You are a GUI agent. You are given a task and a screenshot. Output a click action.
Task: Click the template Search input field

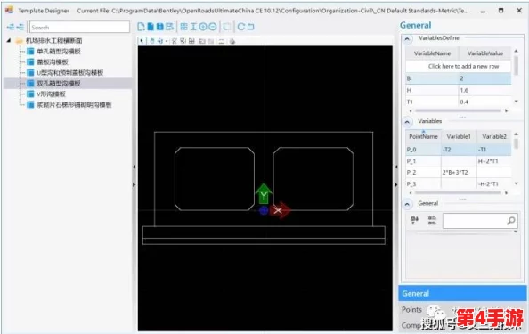79,27
